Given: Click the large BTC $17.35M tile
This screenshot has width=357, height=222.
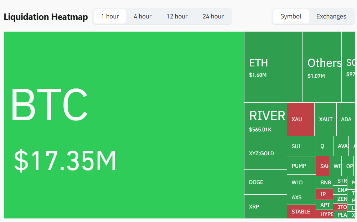Looking at the screenshot, I should 124,125.
